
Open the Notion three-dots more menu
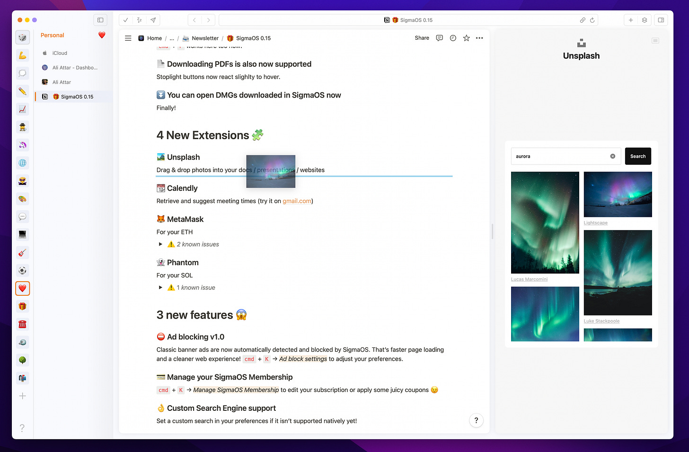pos(479,38)
